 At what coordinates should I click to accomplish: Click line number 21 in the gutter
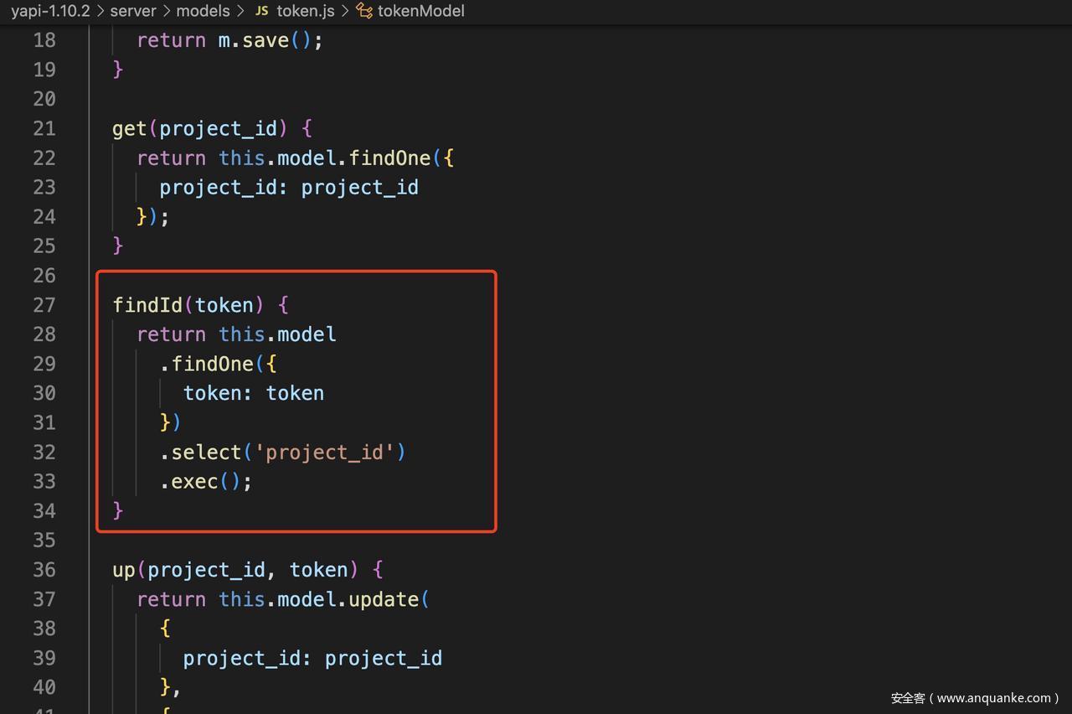tap(44, 128)
